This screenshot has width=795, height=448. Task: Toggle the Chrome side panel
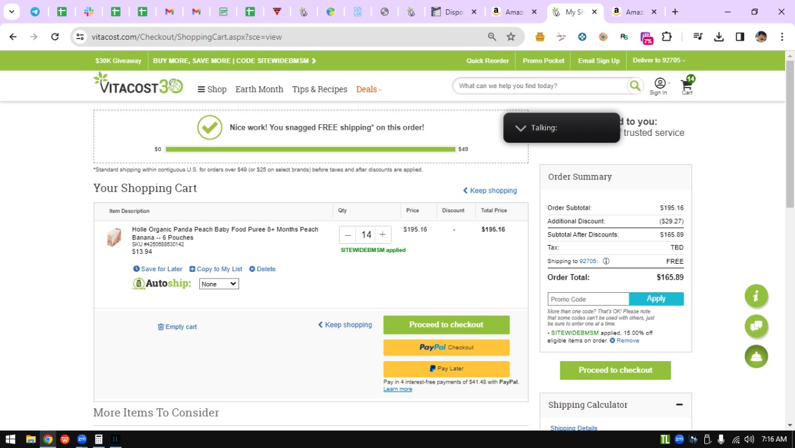pyautogui.click(x=740, y=37)
